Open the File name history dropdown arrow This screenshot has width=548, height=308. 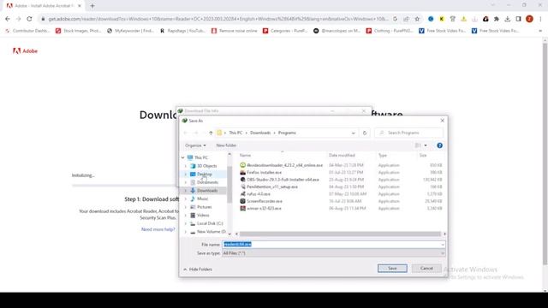443,245
